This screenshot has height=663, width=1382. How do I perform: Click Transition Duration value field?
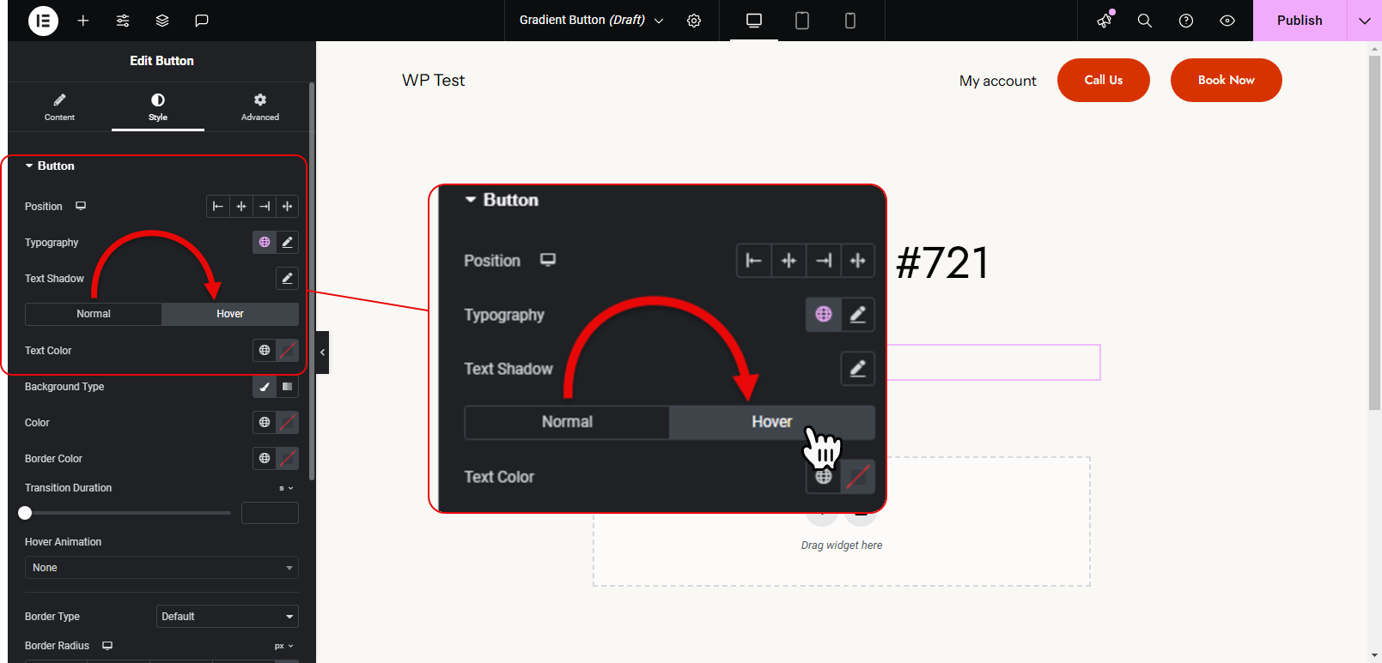(270, 513)
